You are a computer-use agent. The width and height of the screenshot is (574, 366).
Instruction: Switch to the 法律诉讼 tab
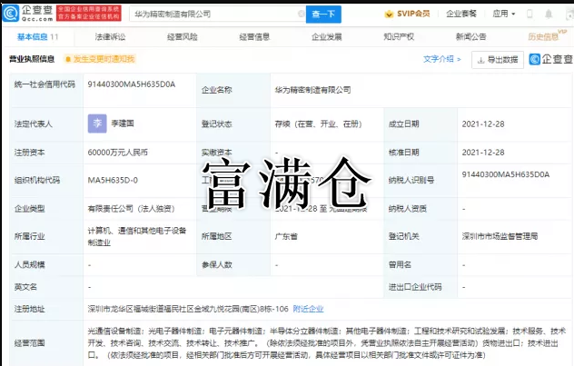(x=110, y=36)
